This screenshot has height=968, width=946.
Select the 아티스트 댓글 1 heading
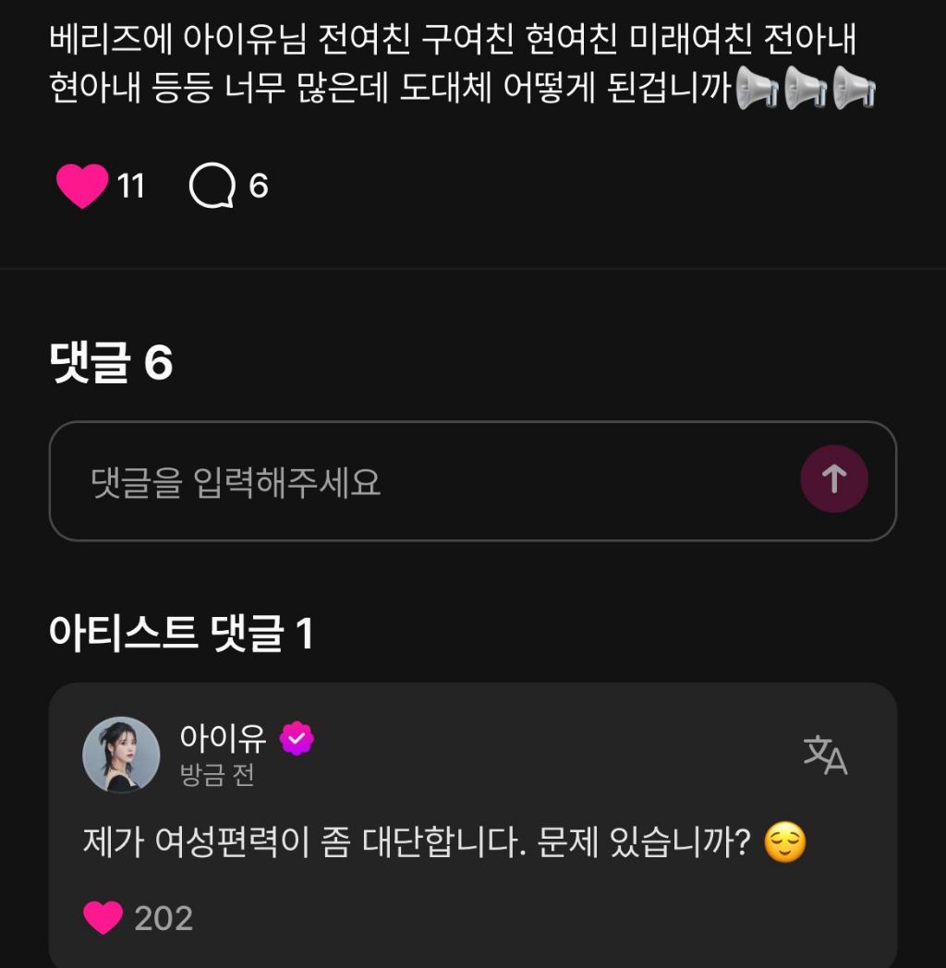tap(181, 634)
